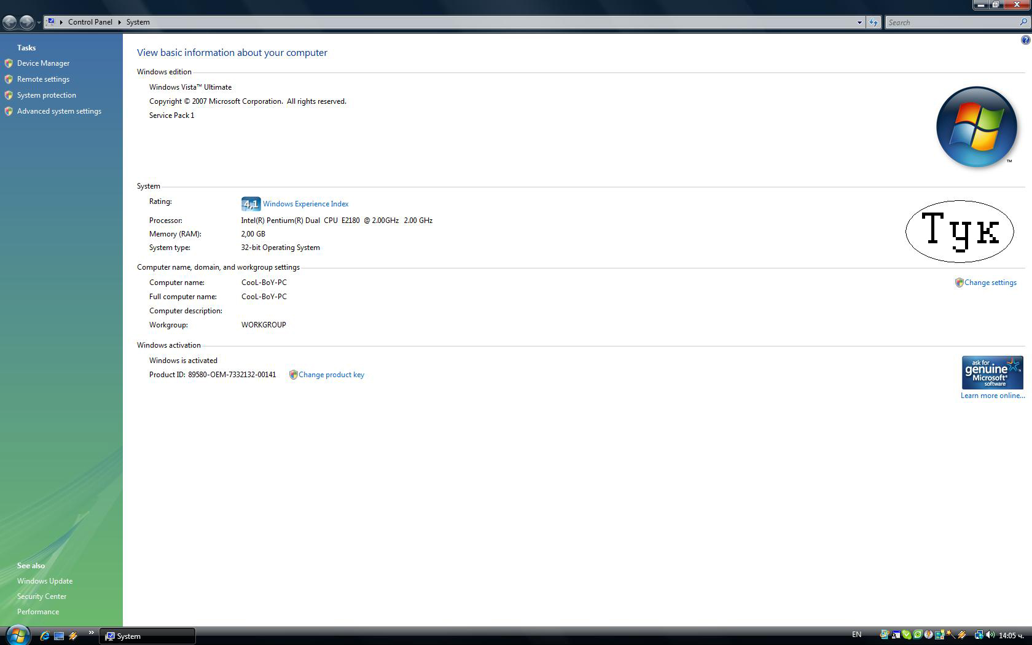Click the shield icon beside Change product key

click(x=293, y=375)
